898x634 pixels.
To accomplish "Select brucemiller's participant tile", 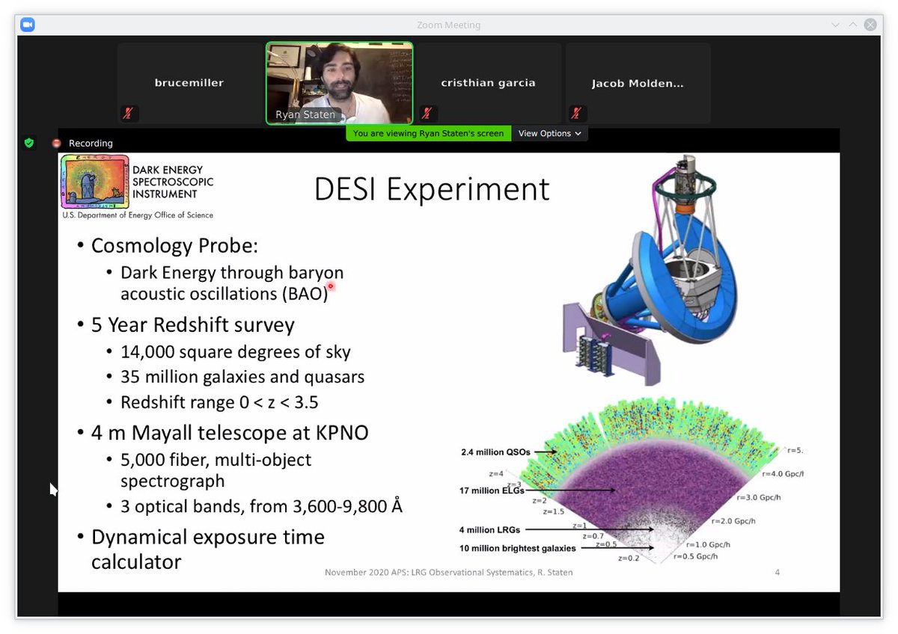I will click(x=189, y=83).
